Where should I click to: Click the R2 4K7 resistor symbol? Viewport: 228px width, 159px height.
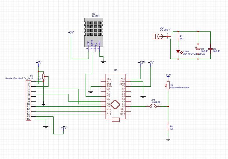(x=178, y=37)
